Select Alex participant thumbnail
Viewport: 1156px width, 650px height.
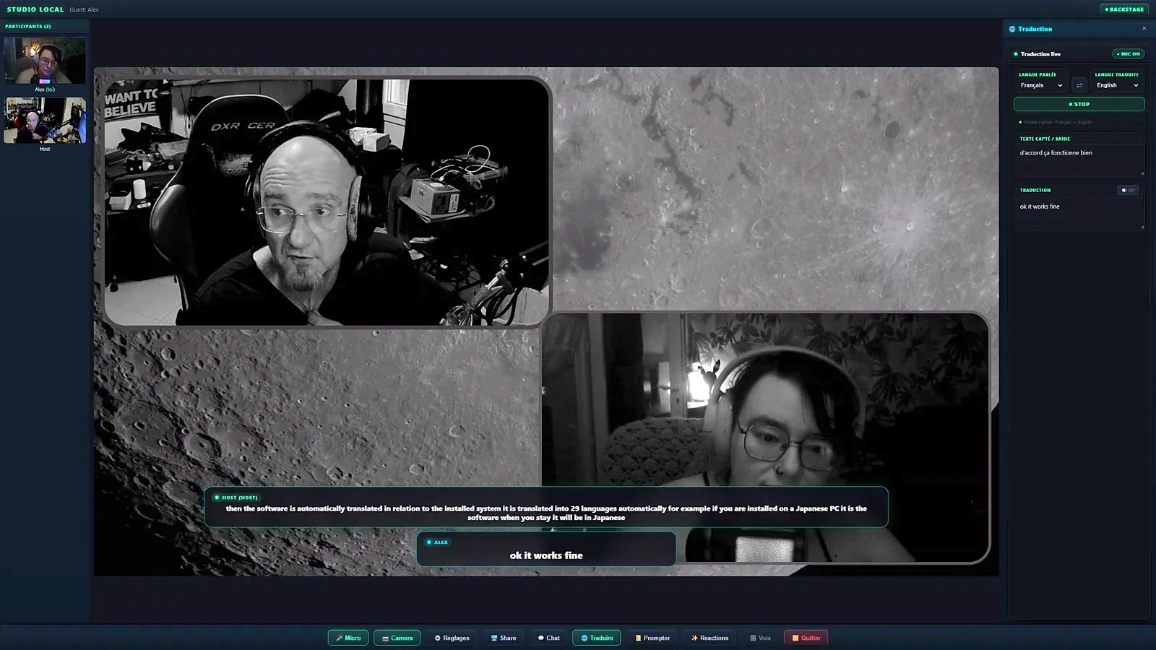coord(45,61)
